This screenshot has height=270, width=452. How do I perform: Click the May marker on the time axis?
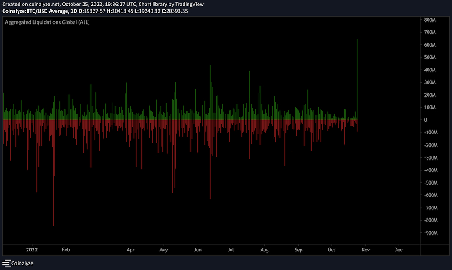(164, 250)
